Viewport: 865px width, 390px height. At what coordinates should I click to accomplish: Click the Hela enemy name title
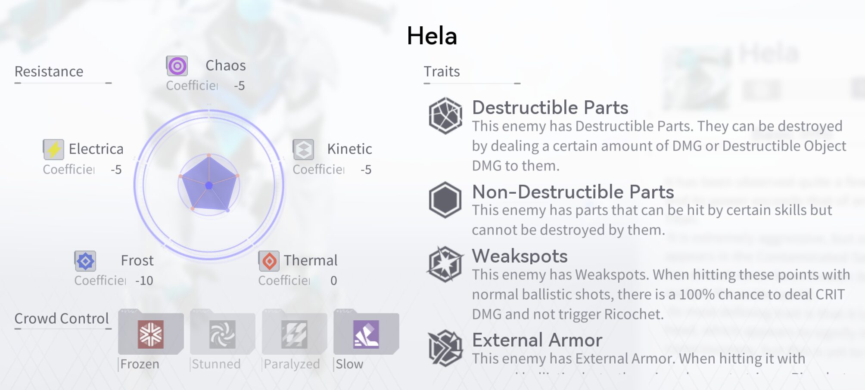(x=432, y=36)
